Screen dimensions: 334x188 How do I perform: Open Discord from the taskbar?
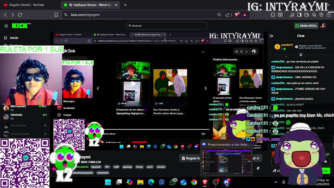[x=226, y=182]
